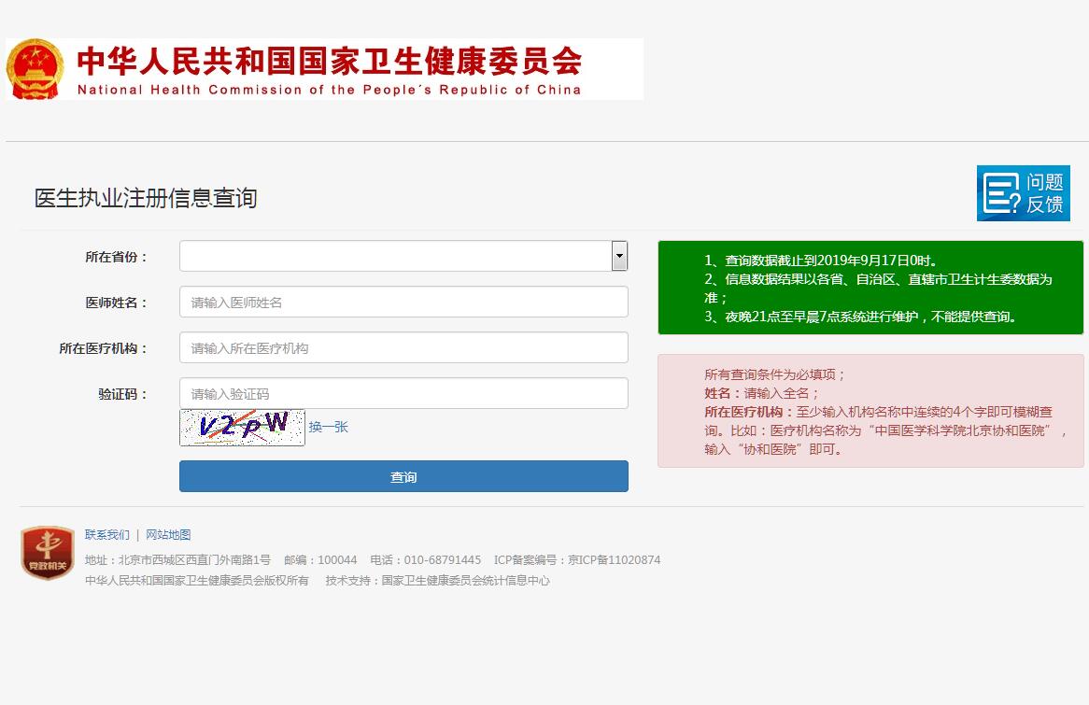Click the 京ICP备11020874 footer text
1089x705 pixels.
point(614,560)
